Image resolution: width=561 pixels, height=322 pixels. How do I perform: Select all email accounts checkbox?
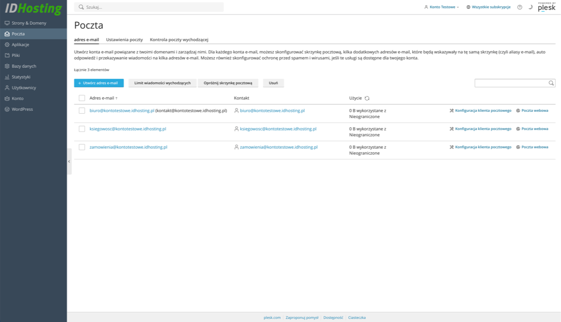(81, 98)
